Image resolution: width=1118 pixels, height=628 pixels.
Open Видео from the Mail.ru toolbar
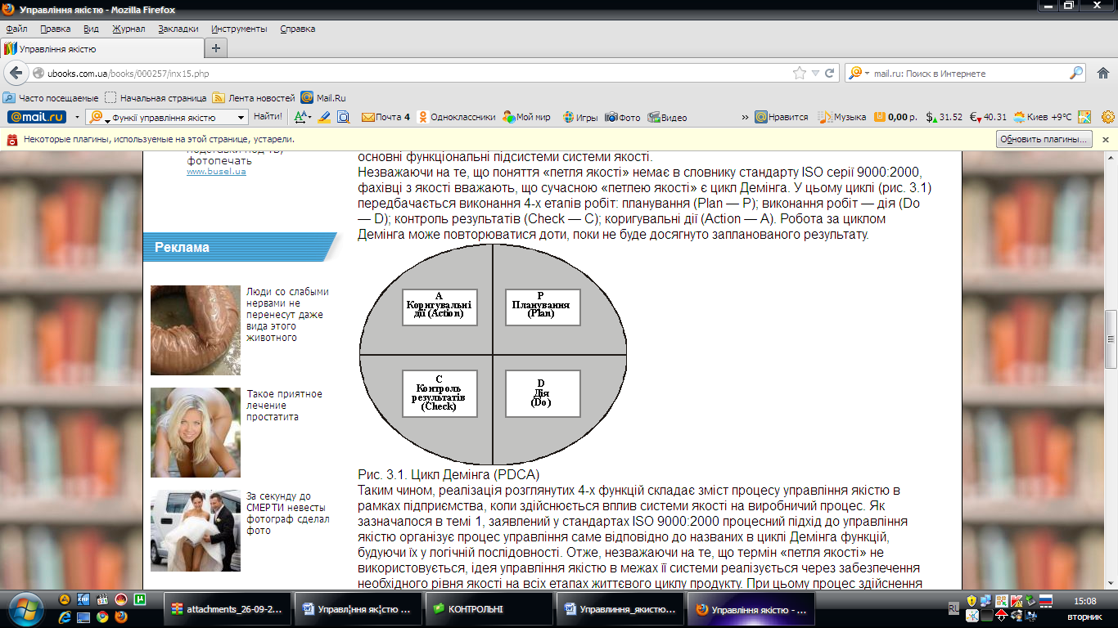click(x=667, y=117)
